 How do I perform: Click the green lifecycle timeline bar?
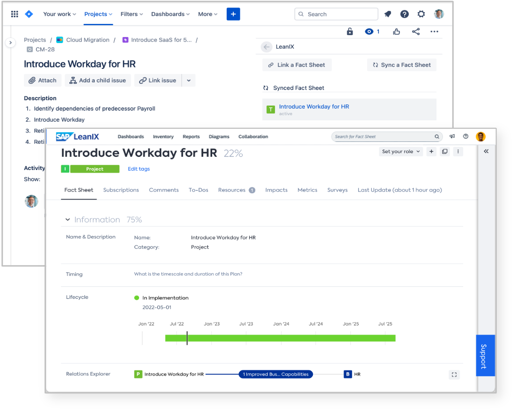point(280,338)
